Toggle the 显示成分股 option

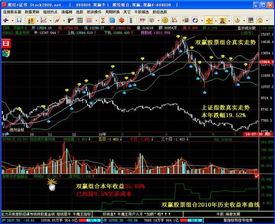tap(246, 28)
